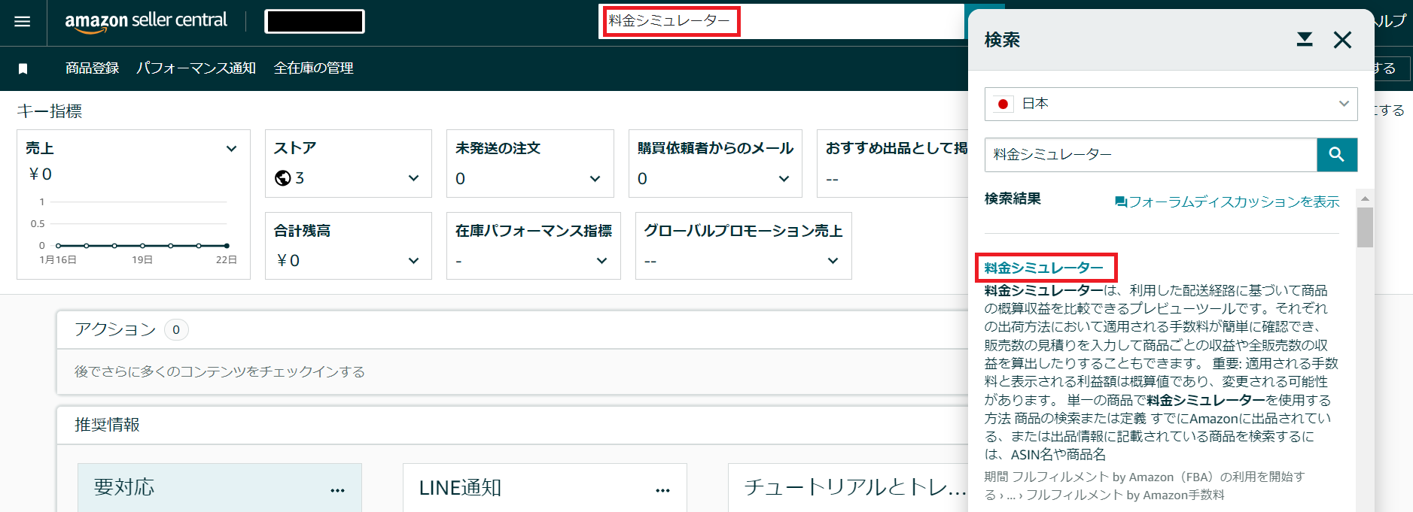Viewport: 1413px width, 512px height.
Task: Click the 要対応 card title
Action: 124,487
